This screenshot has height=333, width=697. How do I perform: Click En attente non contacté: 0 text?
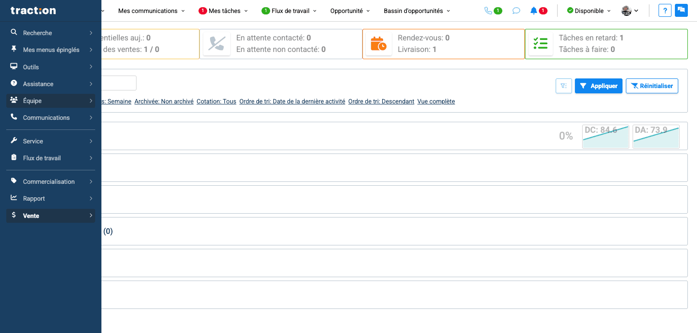coord(281,49)
